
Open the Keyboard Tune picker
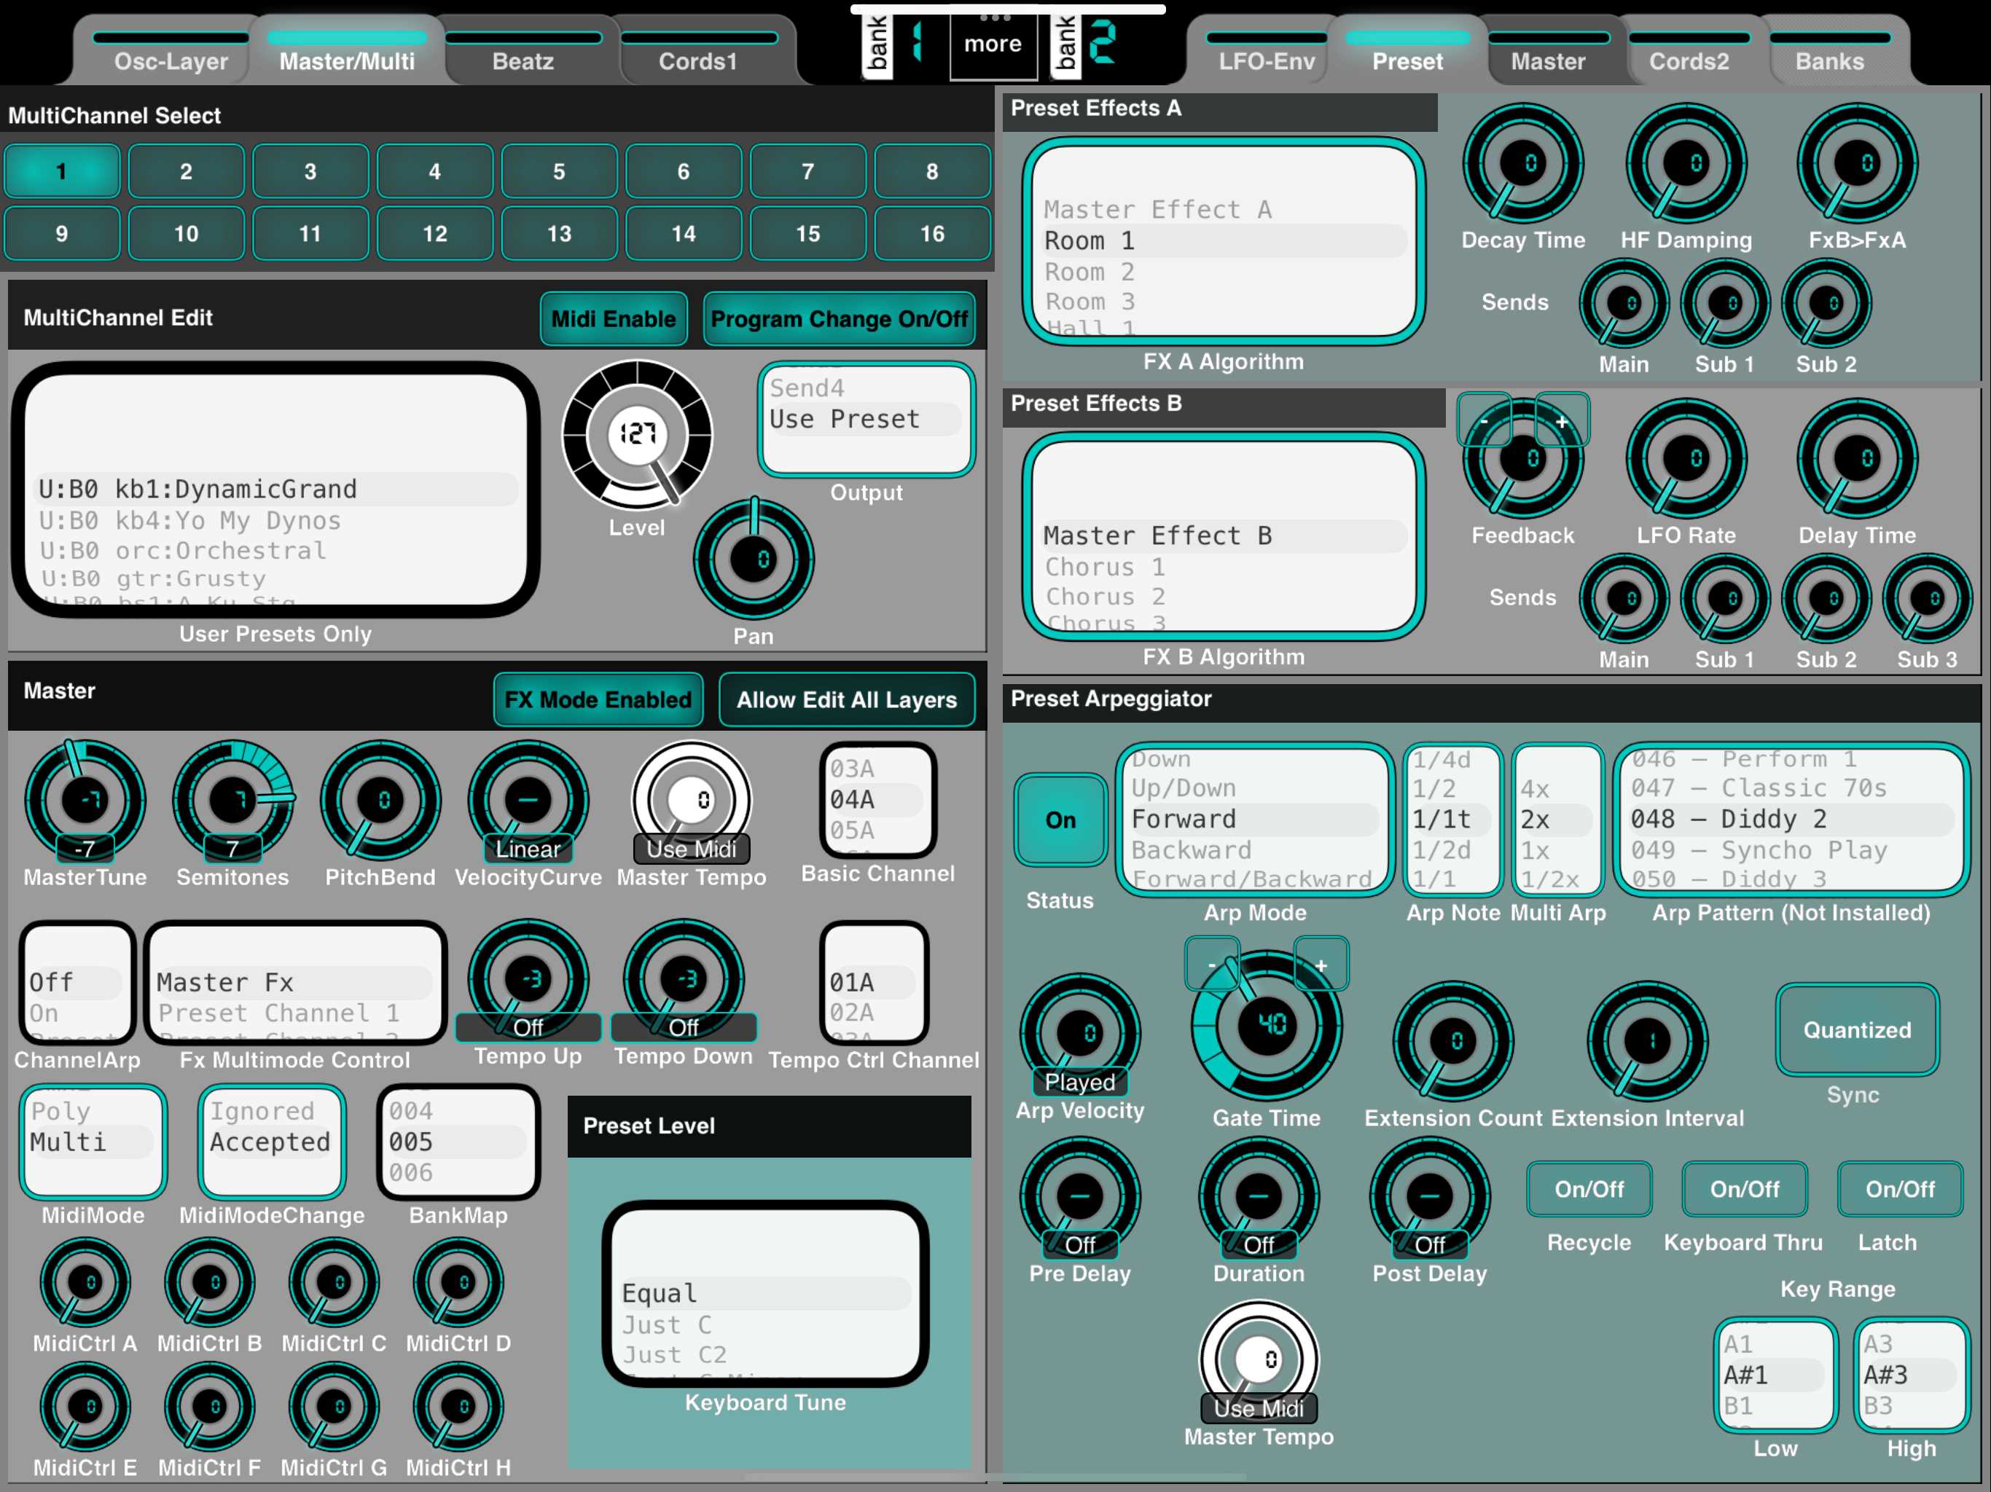765,1294
